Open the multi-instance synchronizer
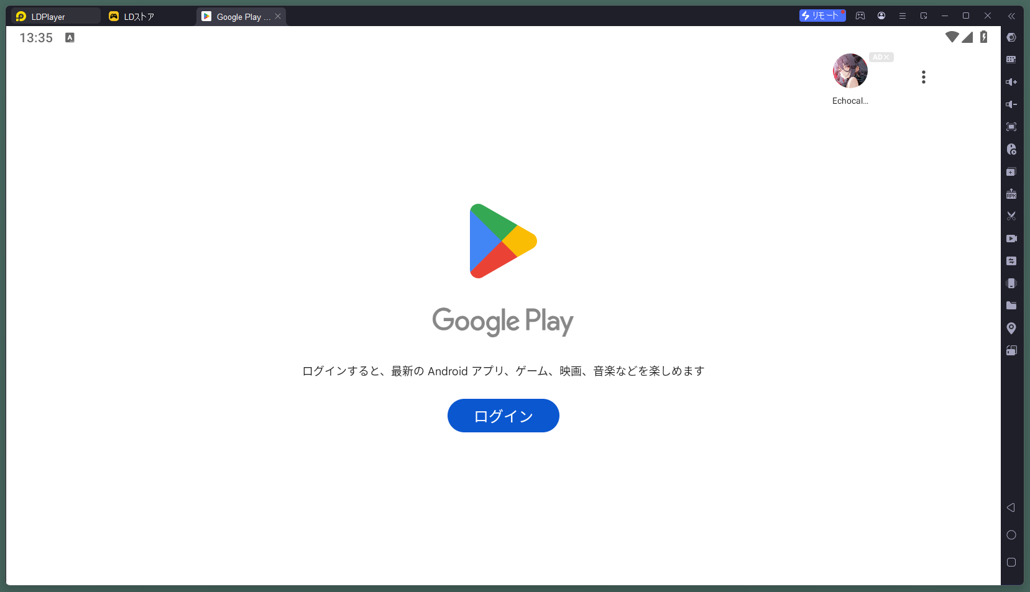Viewport: 1030px width, 592px height. coord(1012,260)
